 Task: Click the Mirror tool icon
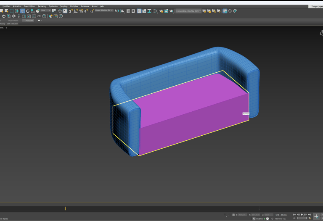[x=117, y=11]
